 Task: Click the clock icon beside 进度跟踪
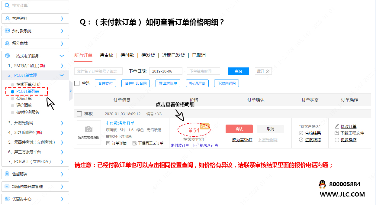301,140
